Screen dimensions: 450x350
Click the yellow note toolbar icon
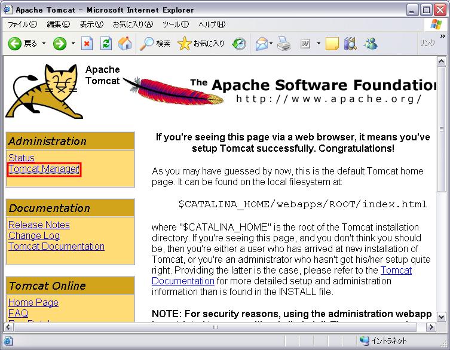[x=332, y=44]
